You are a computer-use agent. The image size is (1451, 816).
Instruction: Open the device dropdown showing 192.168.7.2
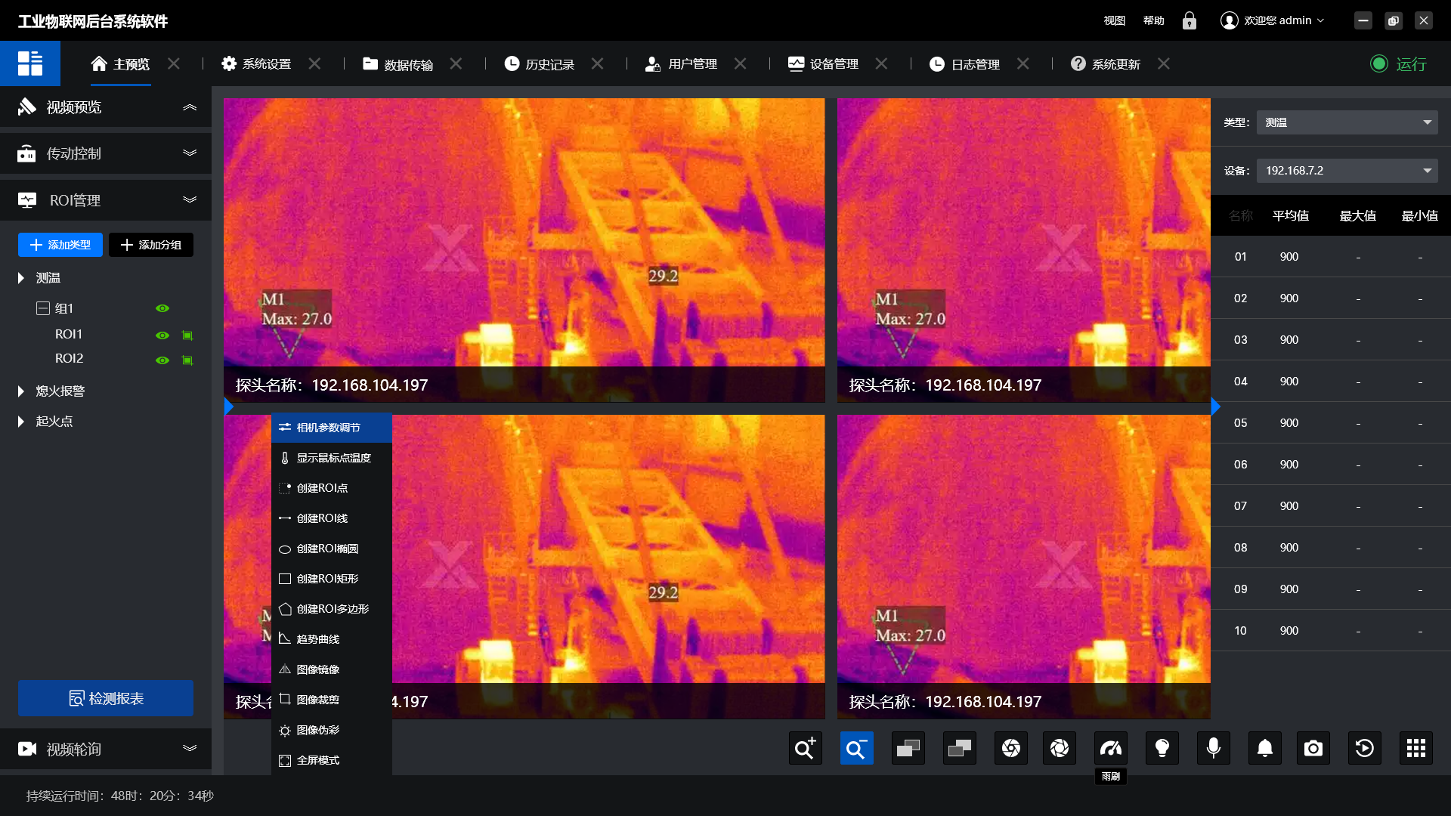click(1347, 171)
